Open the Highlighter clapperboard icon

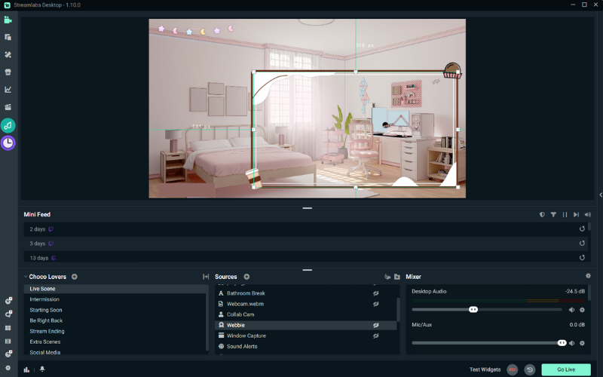click(8, 107)
